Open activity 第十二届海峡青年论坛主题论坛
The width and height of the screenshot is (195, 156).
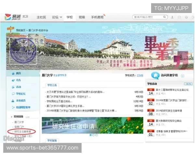172,90
